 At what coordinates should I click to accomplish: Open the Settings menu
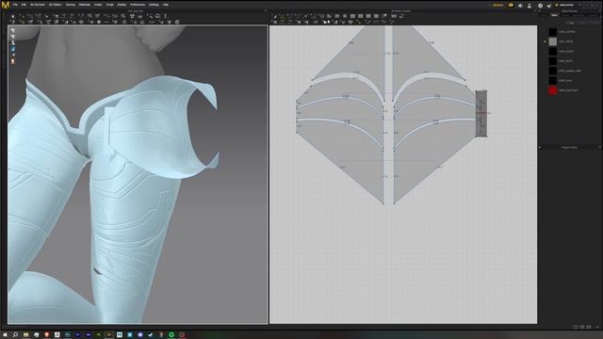click(154, 5)
